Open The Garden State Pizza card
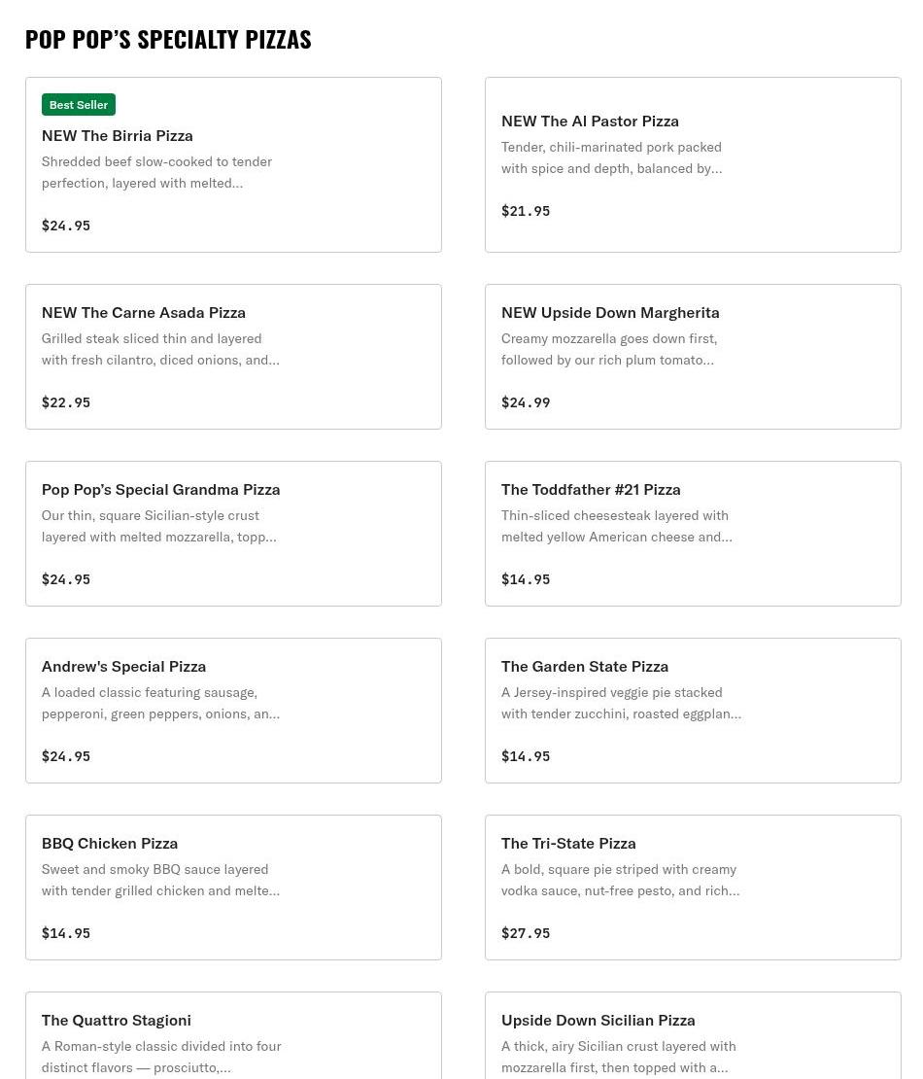The width and height of the screenshot is (923, 1079). coord(693,711)
